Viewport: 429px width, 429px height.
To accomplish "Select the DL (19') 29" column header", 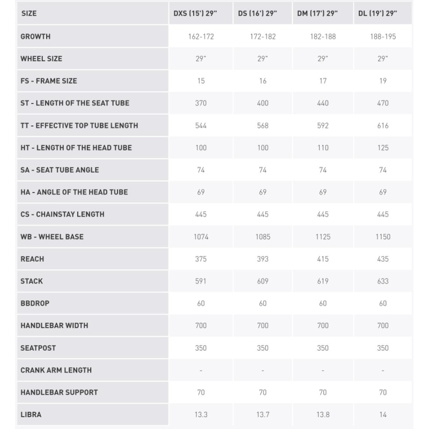I will pyautogui.click(x=378, y=13).
